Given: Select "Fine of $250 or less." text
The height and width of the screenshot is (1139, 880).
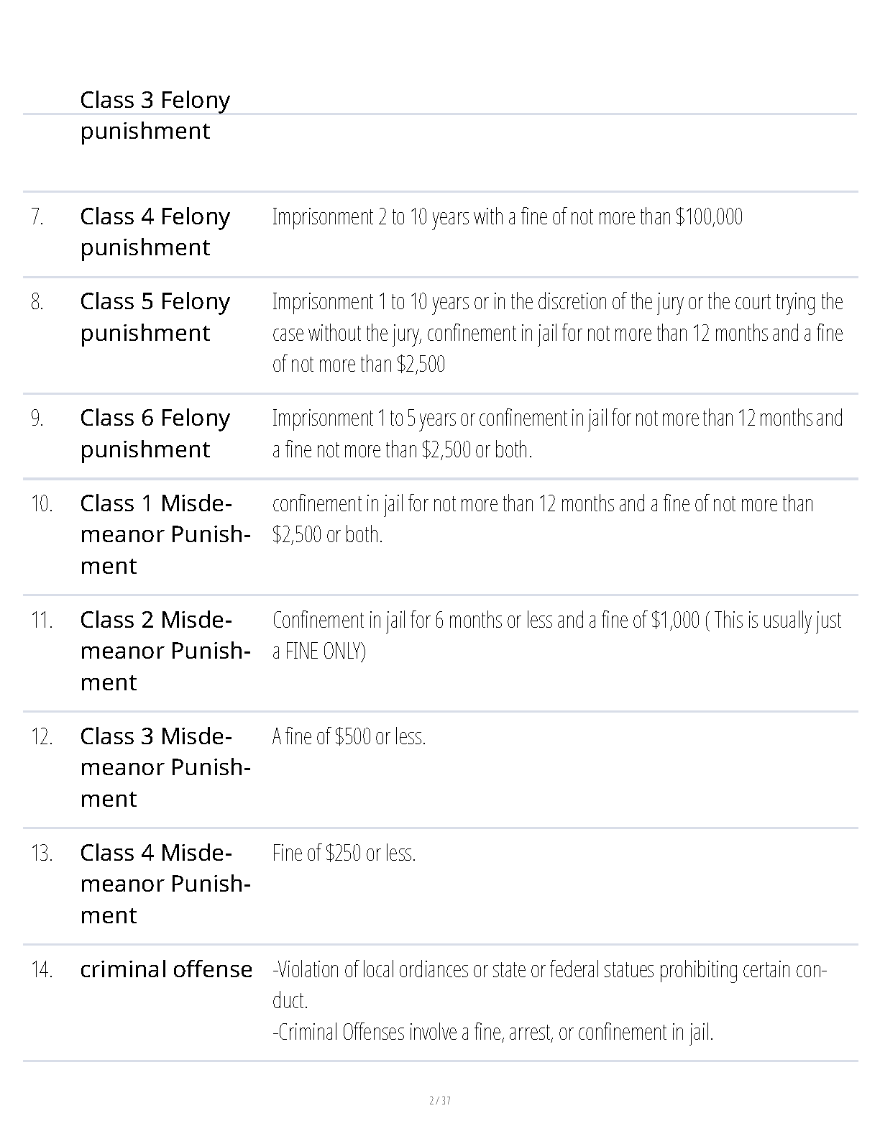Looking at the screenshot, I should (344, 853).
